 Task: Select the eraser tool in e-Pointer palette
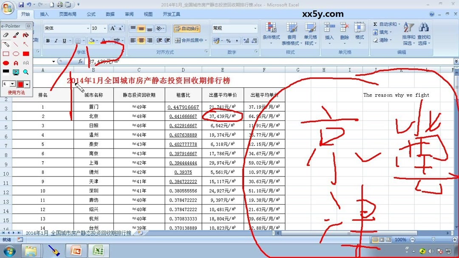point(6,35)
